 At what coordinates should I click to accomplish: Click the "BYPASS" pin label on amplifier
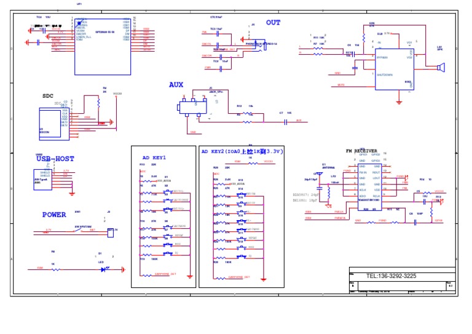[382, 57]
